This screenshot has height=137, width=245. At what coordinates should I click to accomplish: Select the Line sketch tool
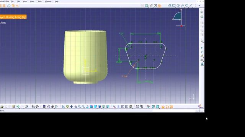coord(191,6)
